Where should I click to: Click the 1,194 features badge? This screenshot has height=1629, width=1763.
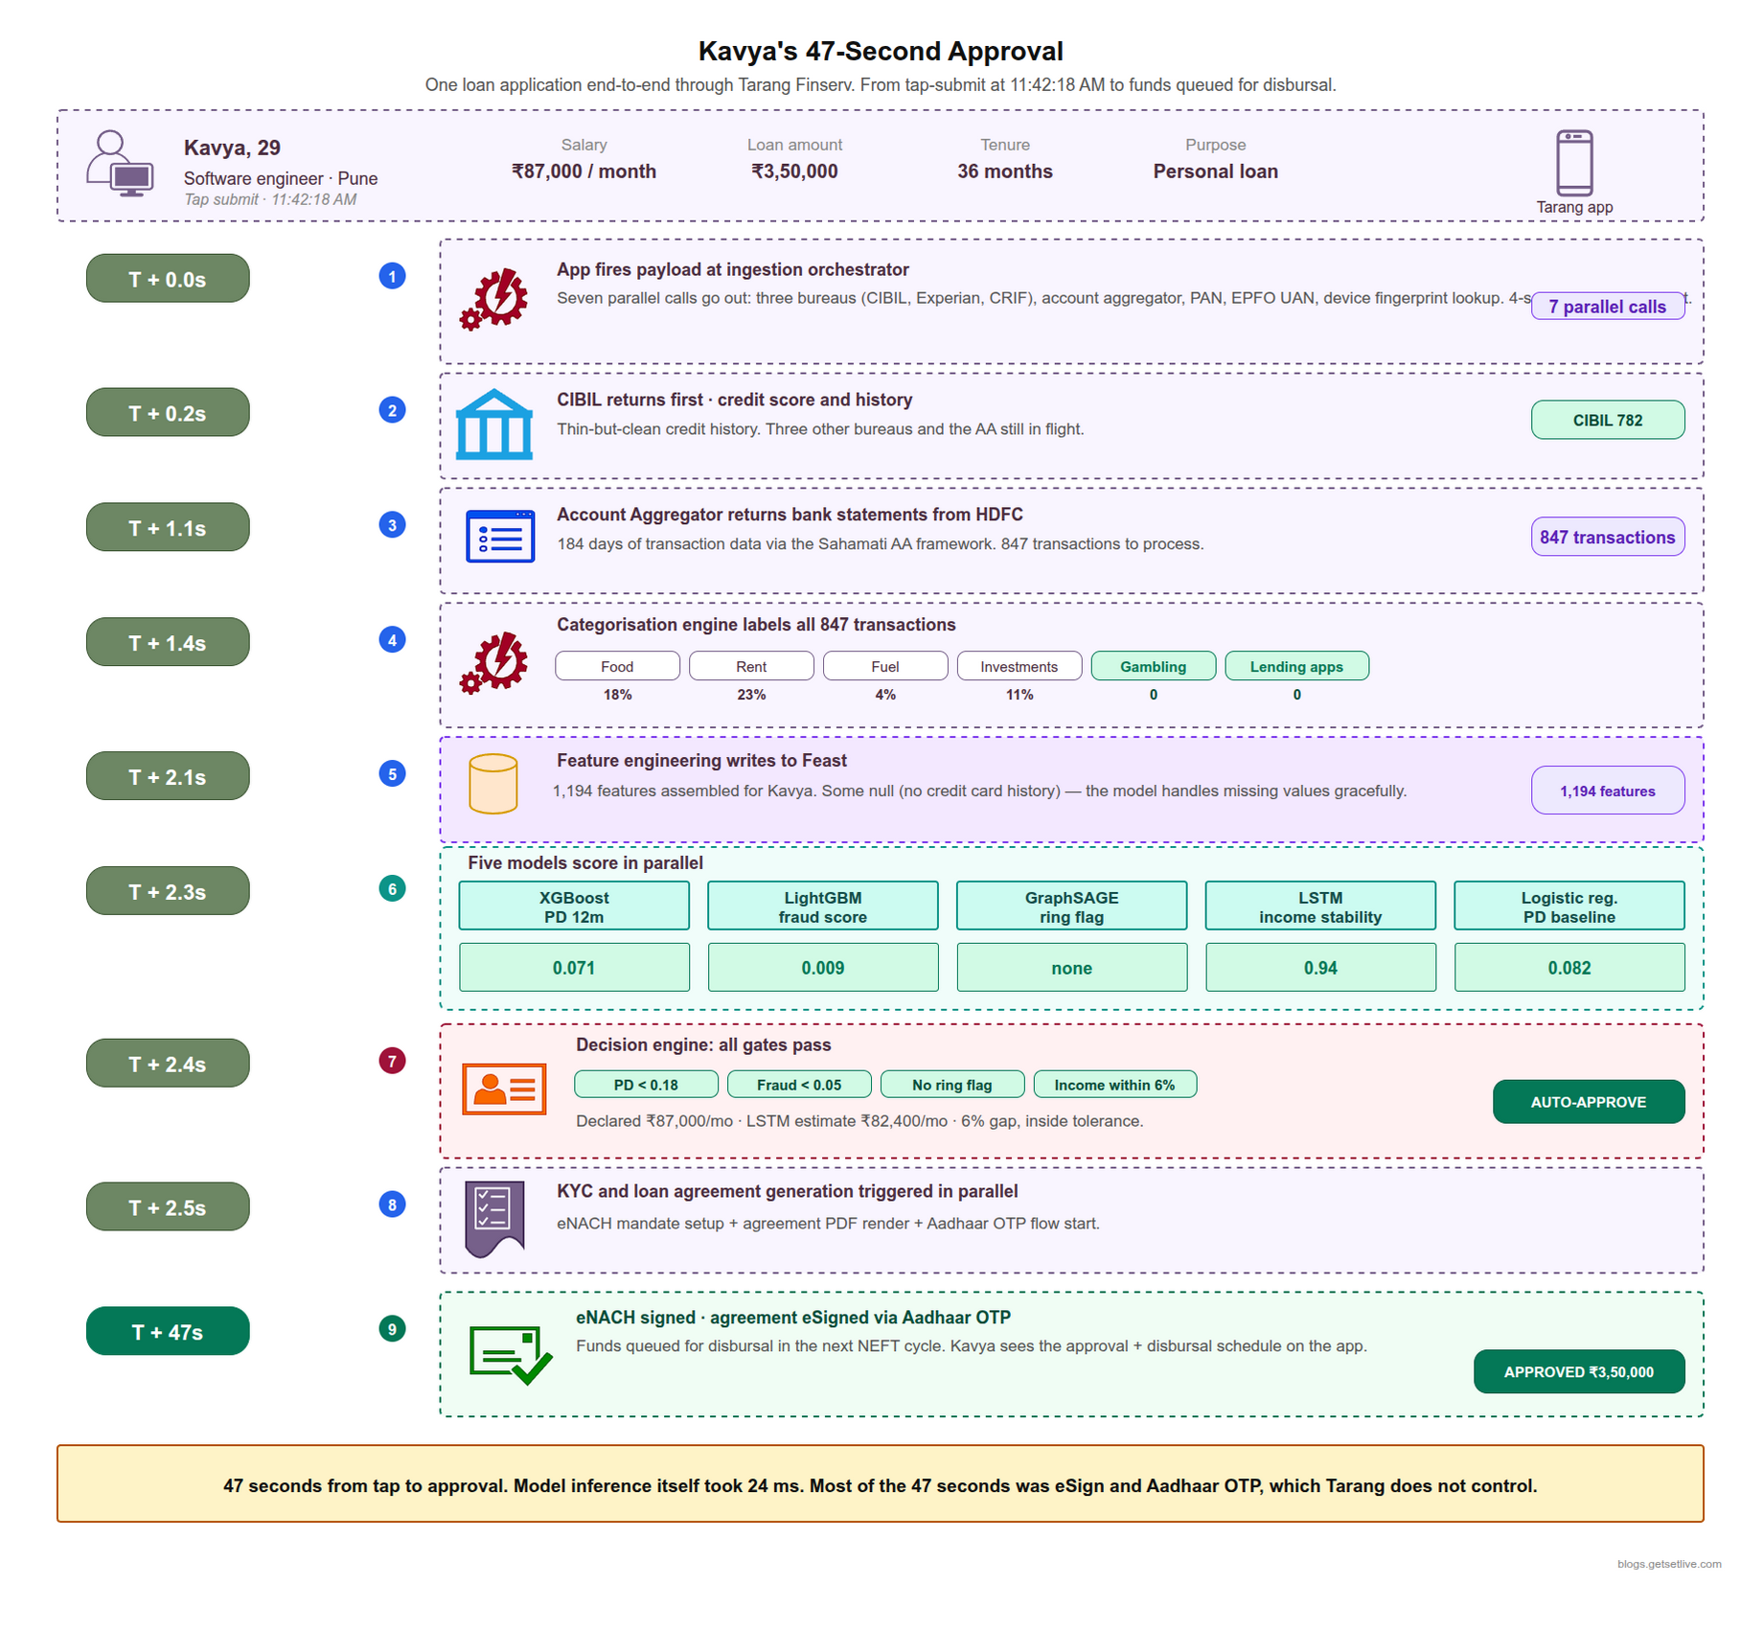pyautogui.click(x=1608, y=792)
